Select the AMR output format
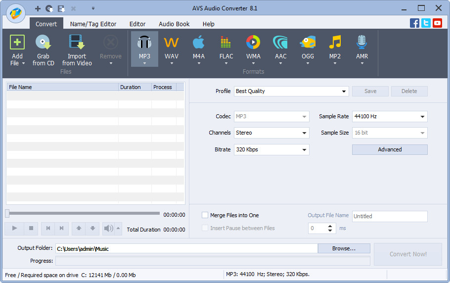 click(362, 49)
